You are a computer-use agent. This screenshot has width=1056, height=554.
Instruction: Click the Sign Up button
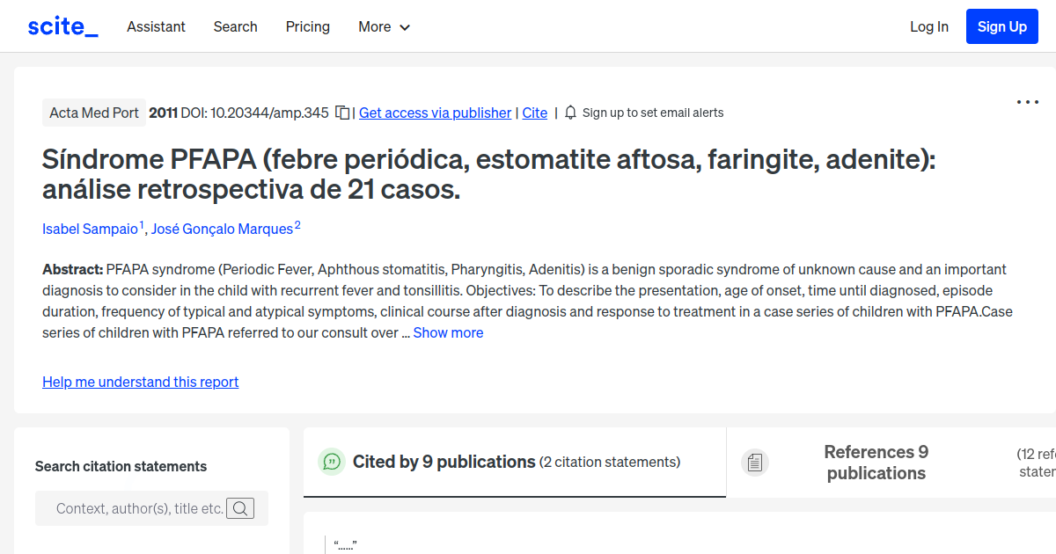(x=1001, y=26)
